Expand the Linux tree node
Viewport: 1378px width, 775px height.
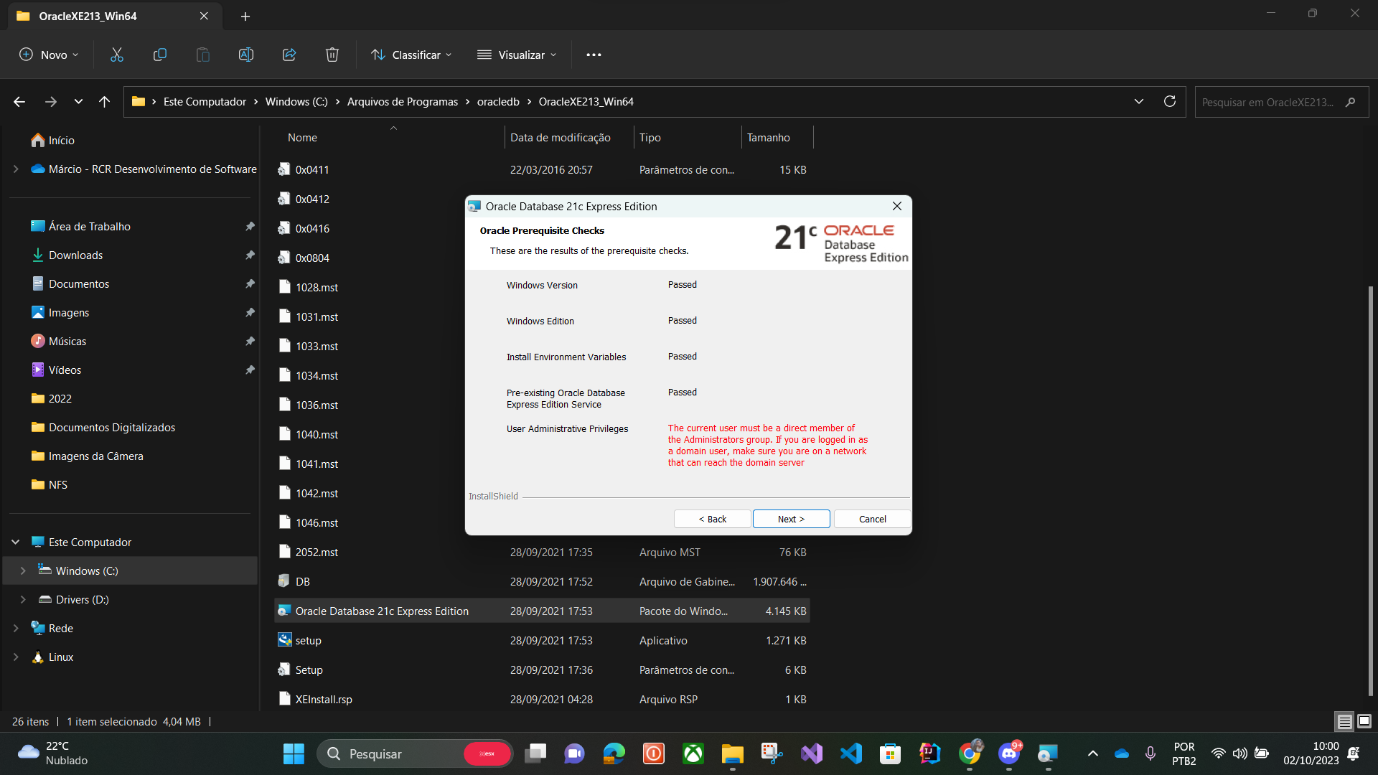click(x=16, y=657)
